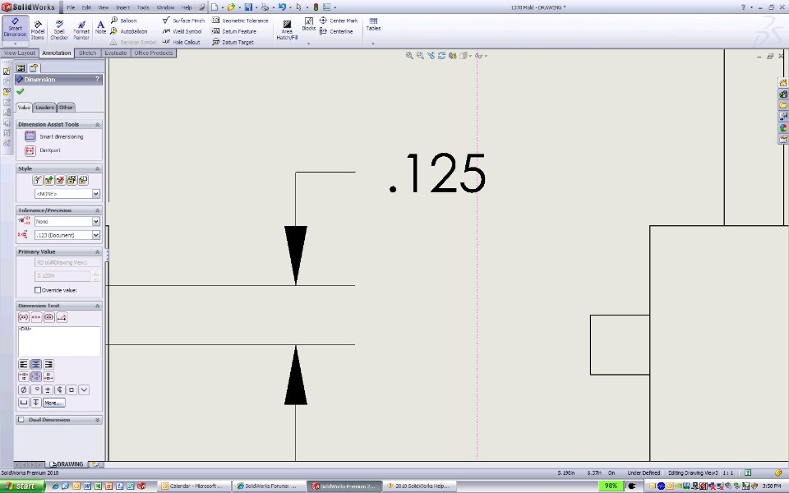Insert the degree symbol

click(x=35, y=389)
